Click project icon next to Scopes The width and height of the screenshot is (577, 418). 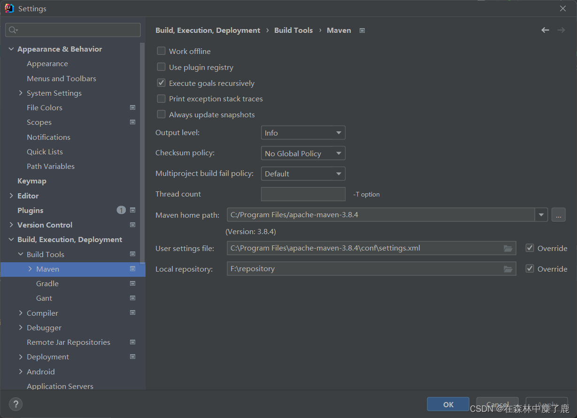[132, 122]
